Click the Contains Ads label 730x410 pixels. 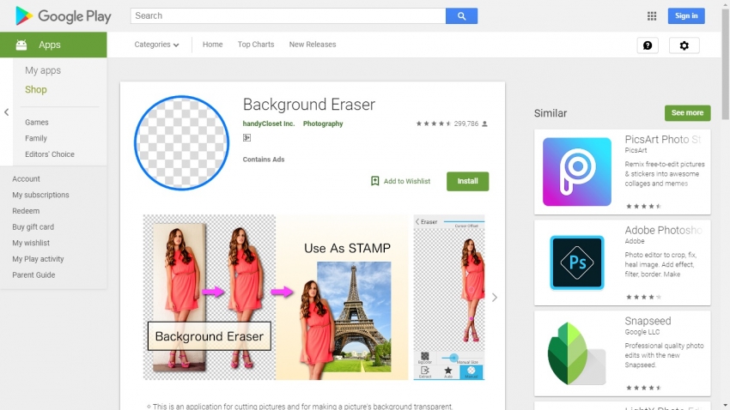264,160
